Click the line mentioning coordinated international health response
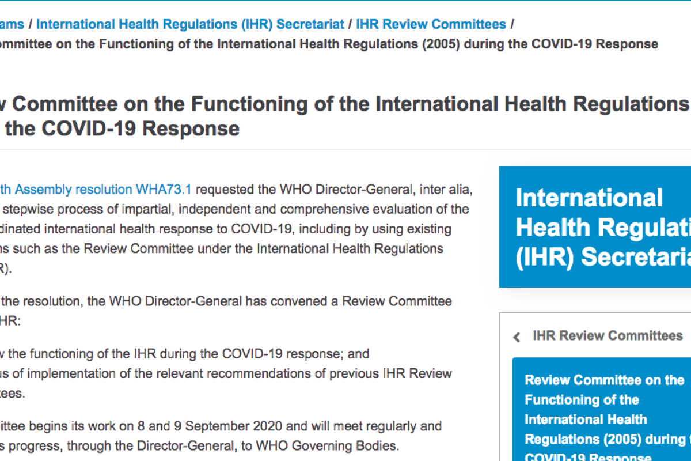The image size is (691, 461). coord(225,229)
